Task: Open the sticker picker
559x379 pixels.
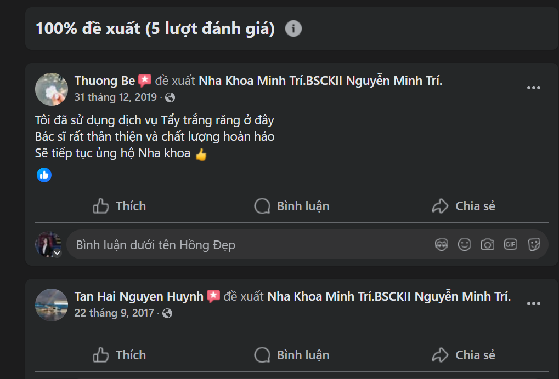Action: [534, 244]
